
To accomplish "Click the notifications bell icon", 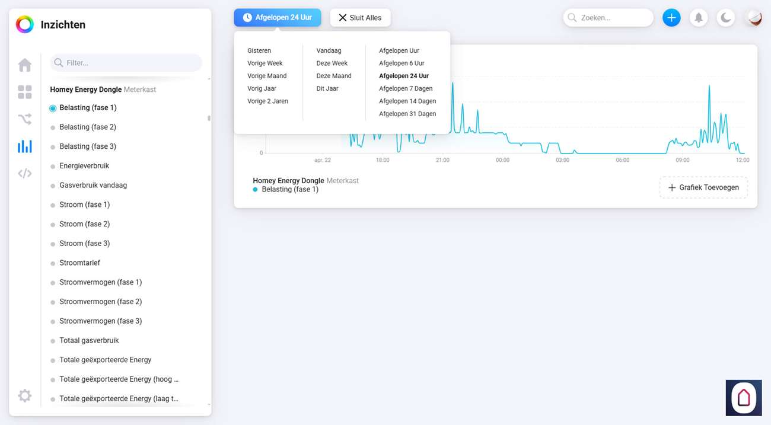I will tap(699, 18).
